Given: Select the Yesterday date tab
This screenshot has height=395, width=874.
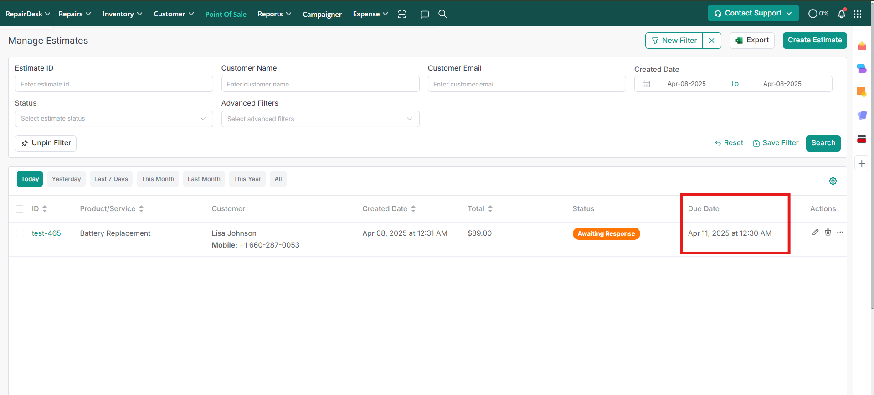Looking at the screenshot, I should coord(66,179).
